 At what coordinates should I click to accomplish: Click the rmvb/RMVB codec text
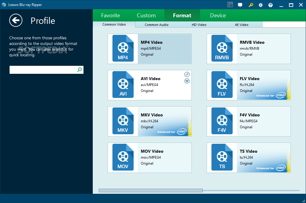249,49
